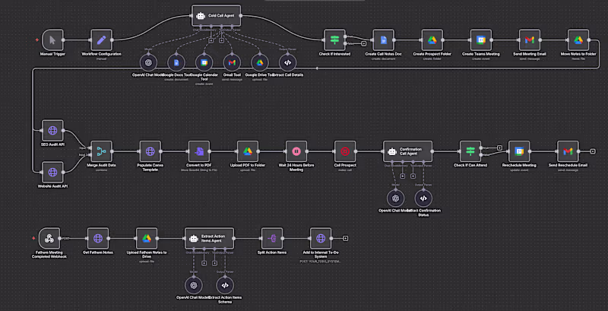
Task: Click the Cold Call Agent output connector
Action: click(241, 15)
